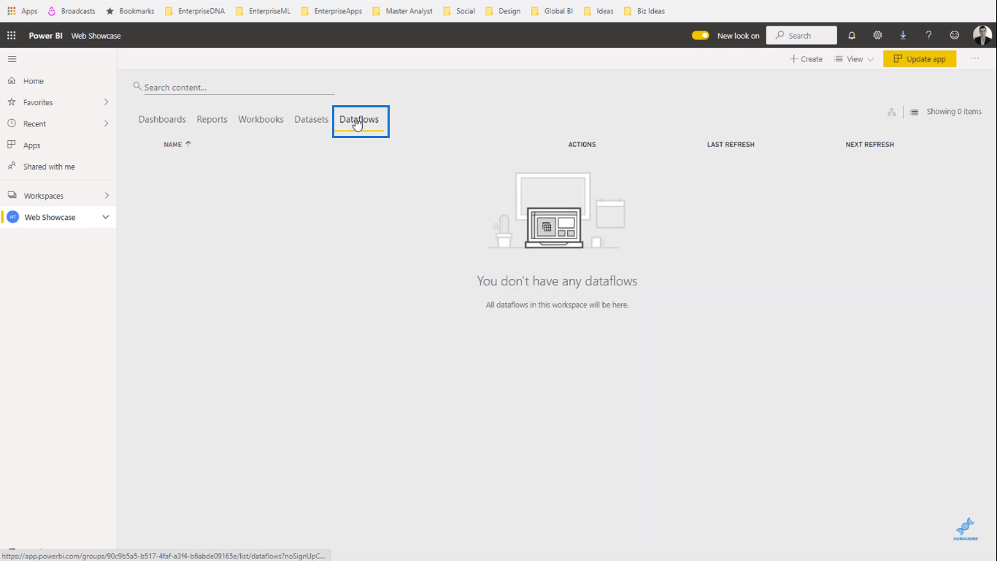The height and width of the screenshot is (561, 997).
Task: Click the Web Showcase header title
Action: [x=96, y=35]
